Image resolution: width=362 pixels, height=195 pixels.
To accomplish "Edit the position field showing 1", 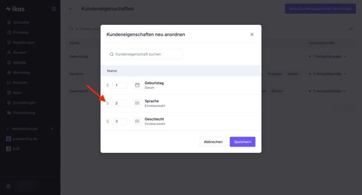I will [119, 85].
